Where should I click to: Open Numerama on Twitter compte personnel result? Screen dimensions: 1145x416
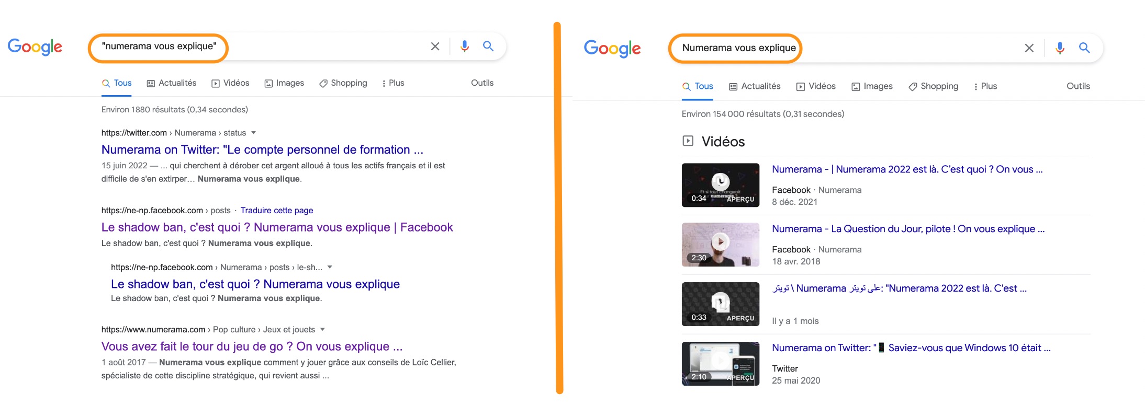coord(262,150)
